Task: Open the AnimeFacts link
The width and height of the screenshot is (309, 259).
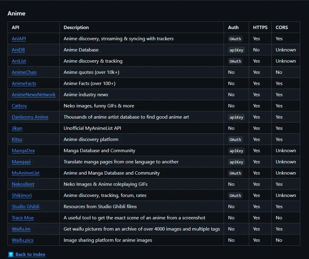Action: (x=24, y=84)
